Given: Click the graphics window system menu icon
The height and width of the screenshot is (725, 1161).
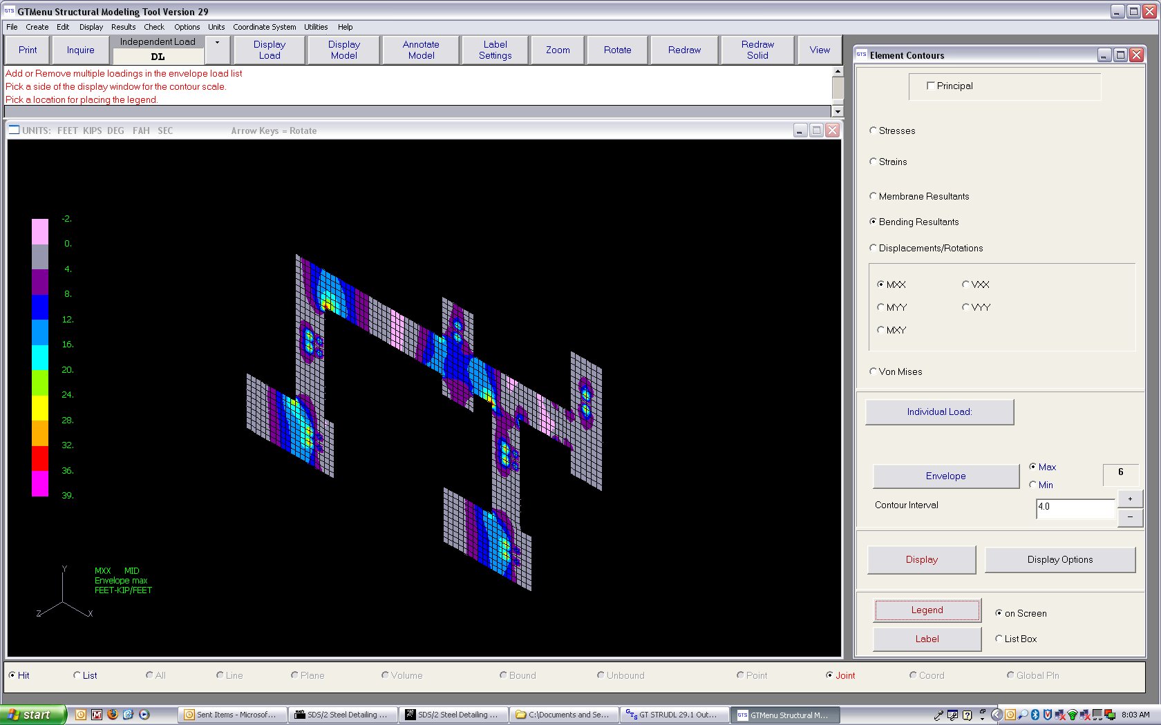Looking at the screenshot, I should [14, 130].
